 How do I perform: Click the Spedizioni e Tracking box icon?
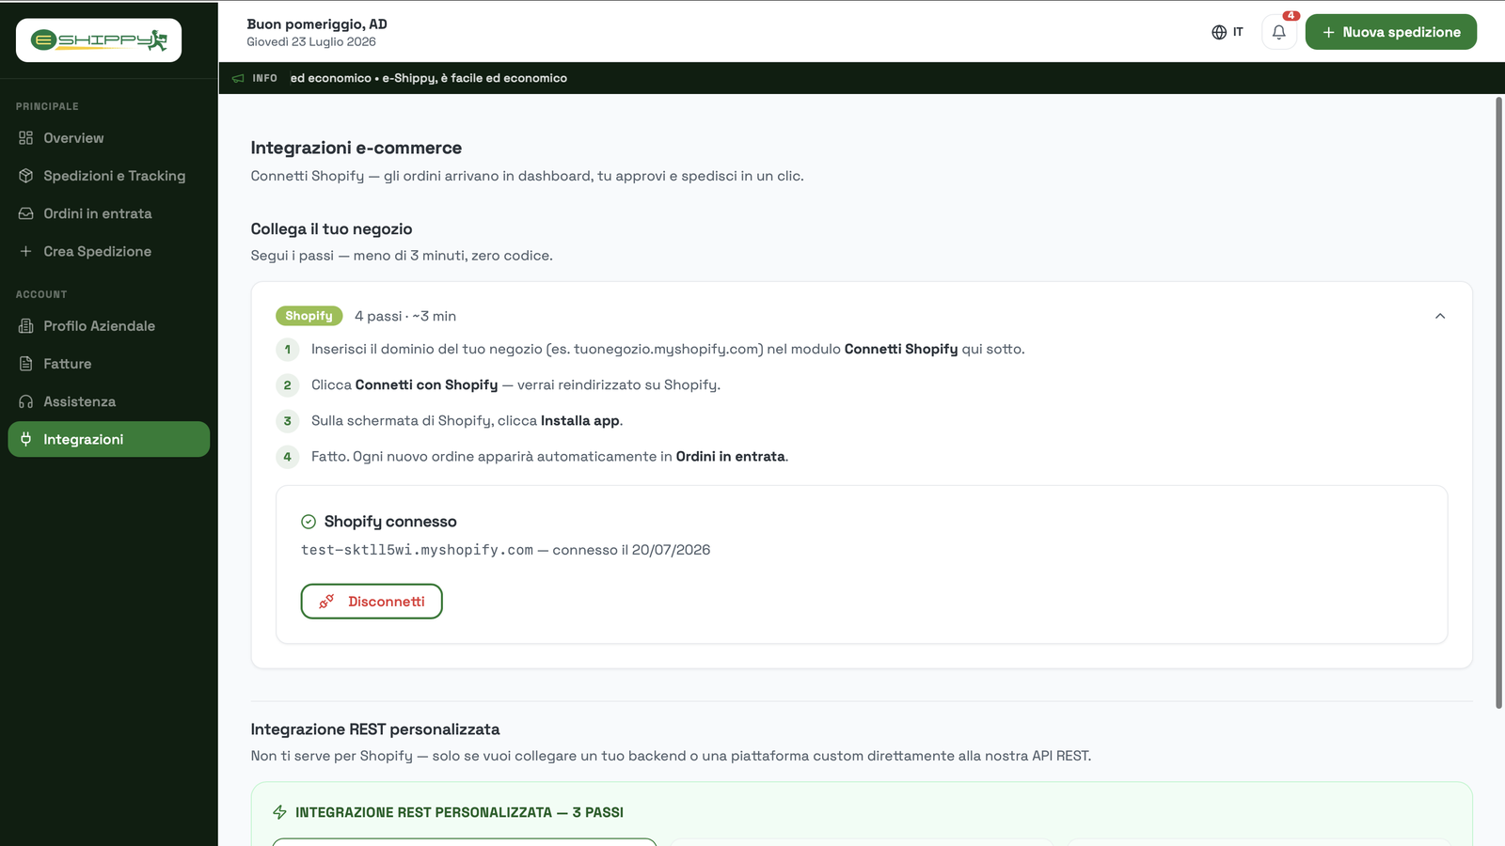pyautogui.click(x=25, y=176)
